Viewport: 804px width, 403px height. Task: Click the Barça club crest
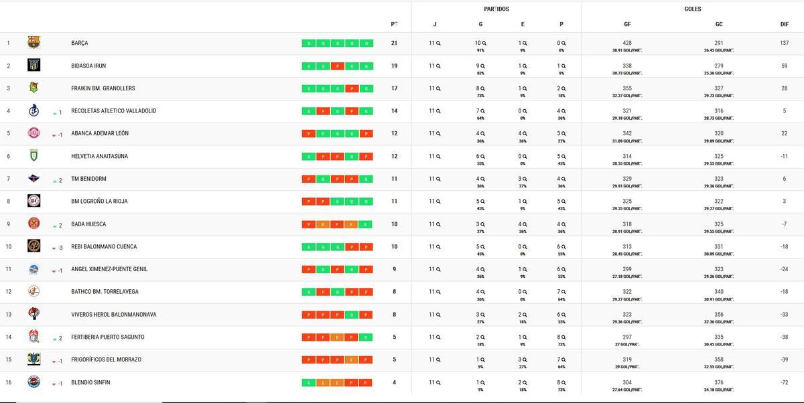click(x=33, y=42)
